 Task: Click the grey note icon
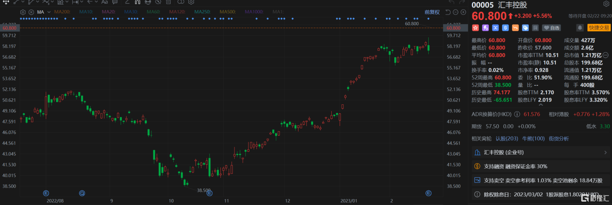pyautogui.click(x=535, y=28)
